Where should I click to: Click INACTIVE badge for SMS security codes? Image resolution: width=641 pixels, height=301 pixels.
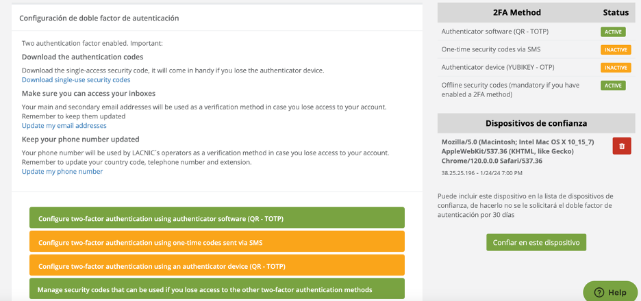click(616, 50)
